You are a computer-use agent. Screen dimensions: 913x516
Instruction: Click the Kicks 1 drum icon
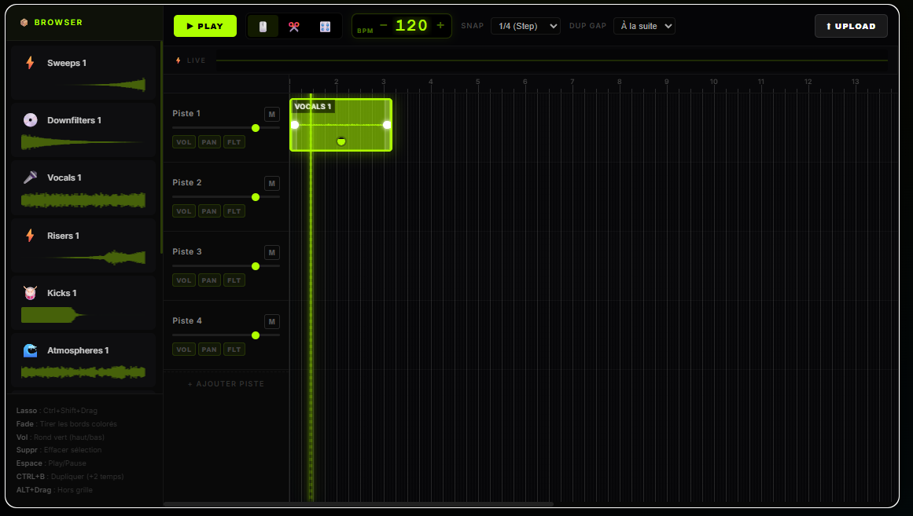[30, 293]
